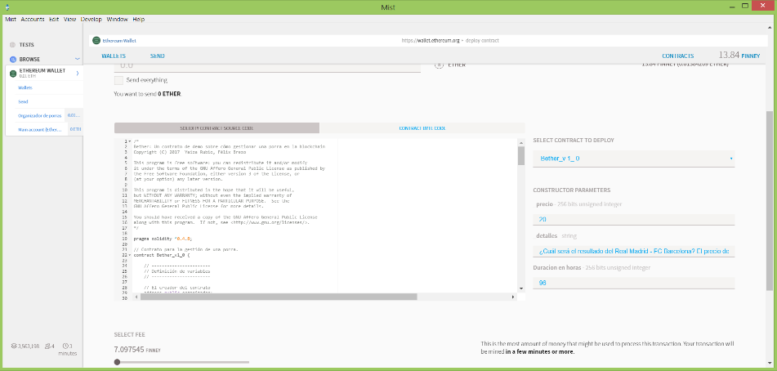Image resolution: width=777 pixels, height=371 pixels.
Task: Open the Accounts menu
Action: point(33,20)
